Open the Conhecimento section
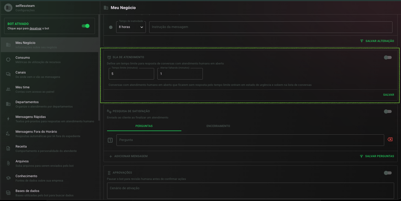 coord(50,178)
